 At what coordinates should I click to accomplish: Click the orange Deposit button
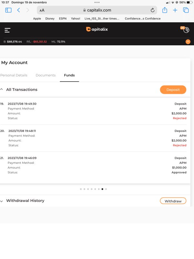[x=173, y=90]
